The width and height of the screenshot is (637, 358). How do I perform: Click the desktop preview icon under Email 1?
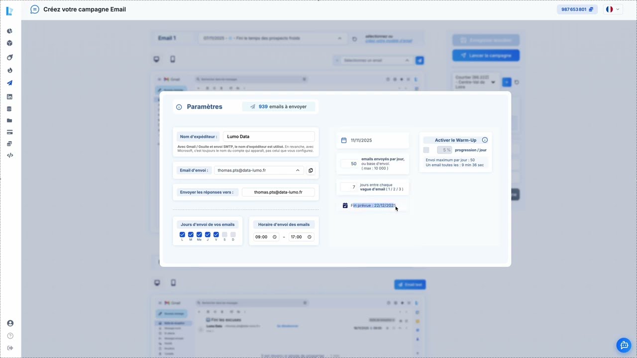(x=157, y=59)
